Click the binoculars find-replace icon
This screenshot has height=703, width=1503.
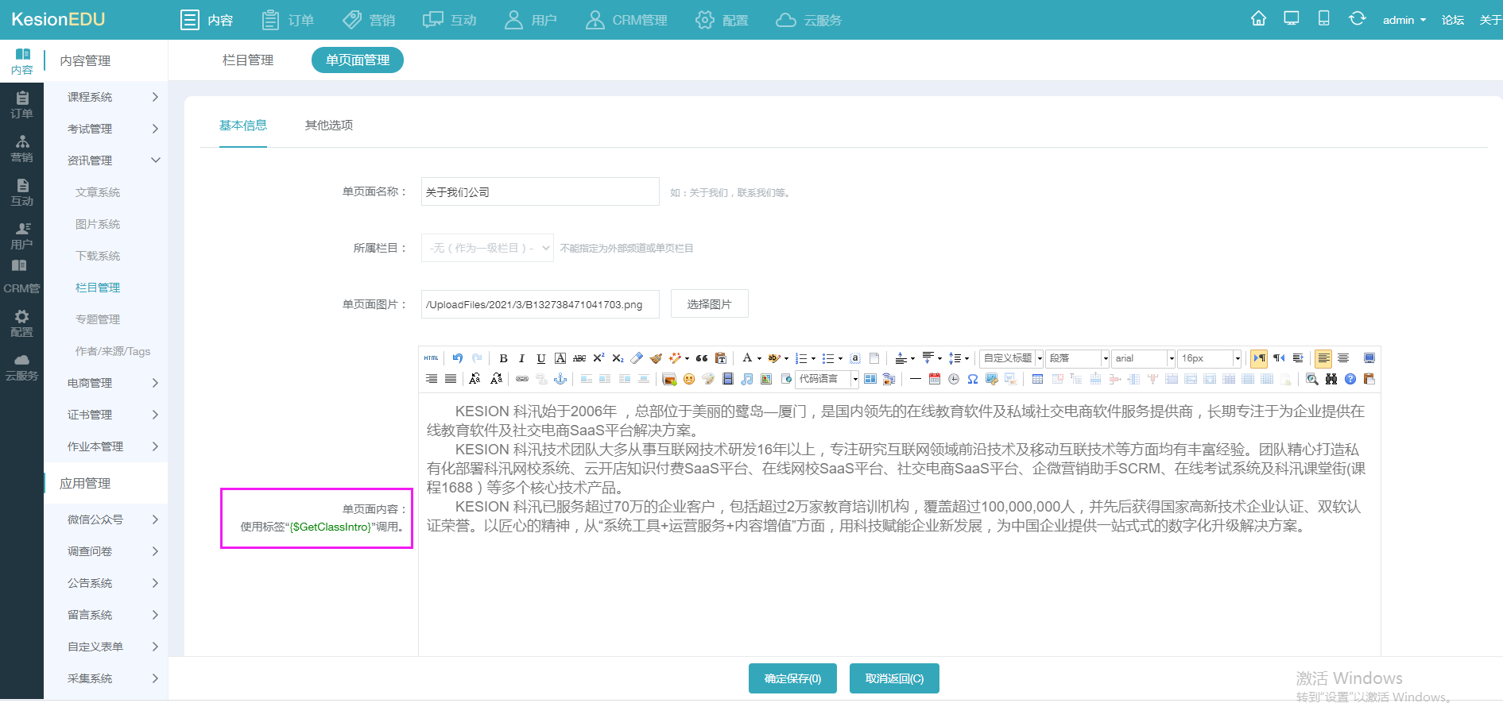click(1331, 379)
